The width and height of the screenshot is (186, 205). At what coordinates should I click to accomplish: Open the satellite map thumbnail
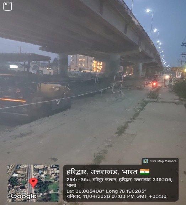[x=33, y=183]
